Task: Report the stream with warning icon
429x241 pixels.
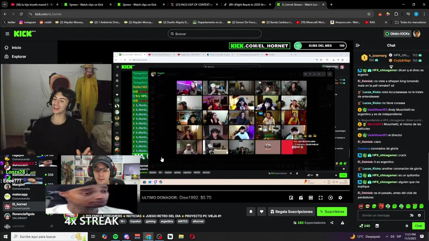Action: click(343, 223)
